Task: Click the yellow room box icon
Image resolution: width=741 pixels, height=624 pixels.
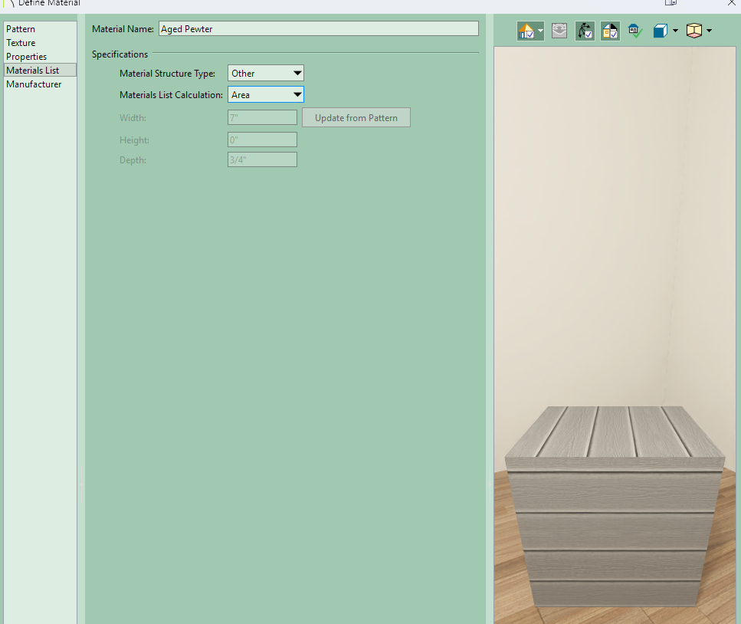Action: click(694, 31)
